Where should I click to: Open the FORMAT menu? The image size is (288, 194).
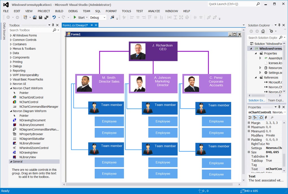(111, 11)
